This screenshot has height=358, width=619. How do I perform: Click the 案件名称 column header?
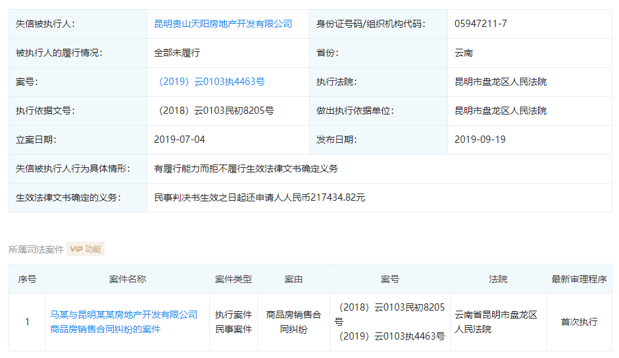[127, 279]
